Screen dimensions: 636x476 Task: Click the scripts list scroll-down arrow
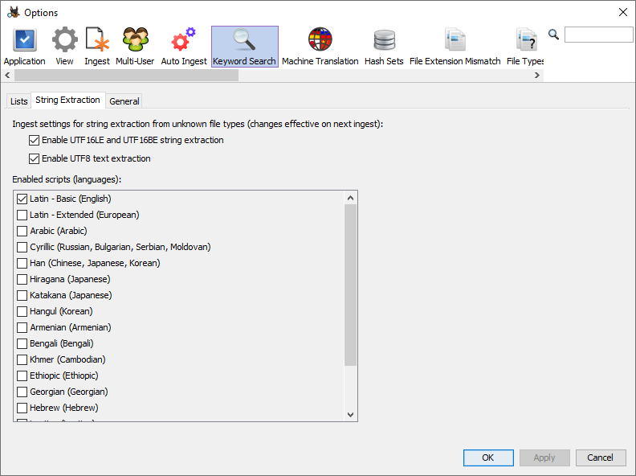tap(350, 414)
